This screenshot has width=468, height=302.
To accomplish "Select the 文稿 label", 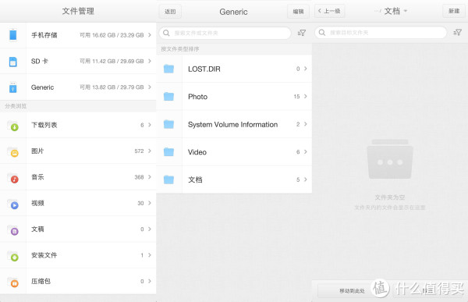I will pyautogui.click(x=37, y=229).
